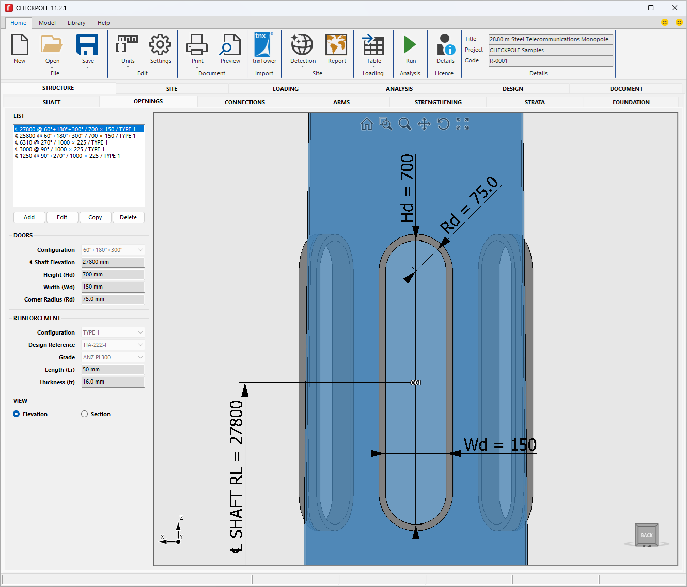Open the Grade ANZ PL300 dropdown
The width and height of the screenshot is (687, 587).
click(140, 357)
